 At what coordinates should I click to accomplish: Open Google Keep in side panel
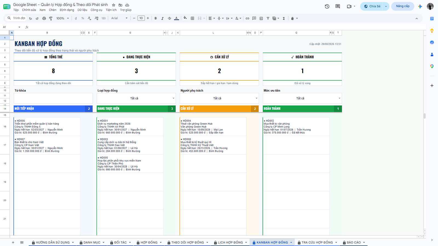coord(432,31)
